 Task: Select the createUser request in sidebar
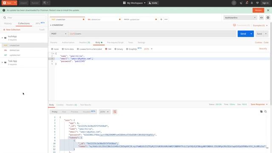(x=24, y=45)
